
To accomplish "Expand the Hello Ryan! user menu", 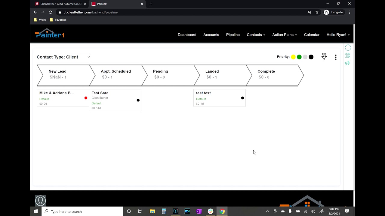I will [338, 35].
